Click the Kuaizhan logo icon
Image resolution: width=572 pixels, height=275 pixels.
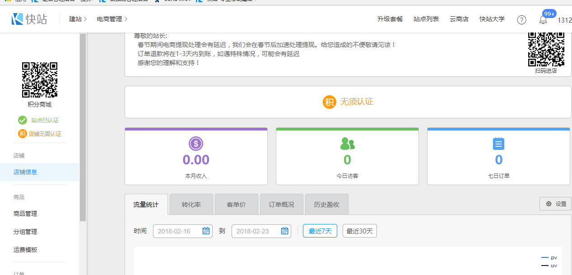18,19
